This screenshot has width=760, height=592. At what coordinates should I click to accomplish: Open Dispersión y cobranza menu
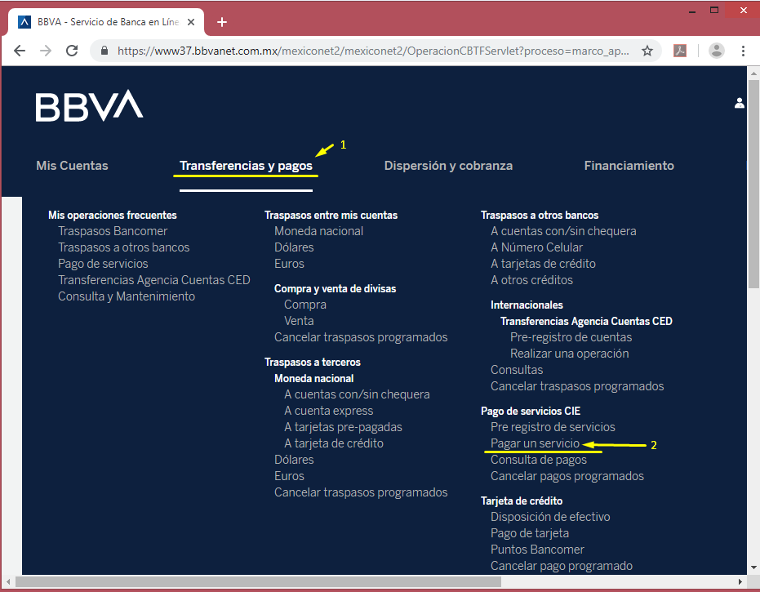tap(448, 166)
